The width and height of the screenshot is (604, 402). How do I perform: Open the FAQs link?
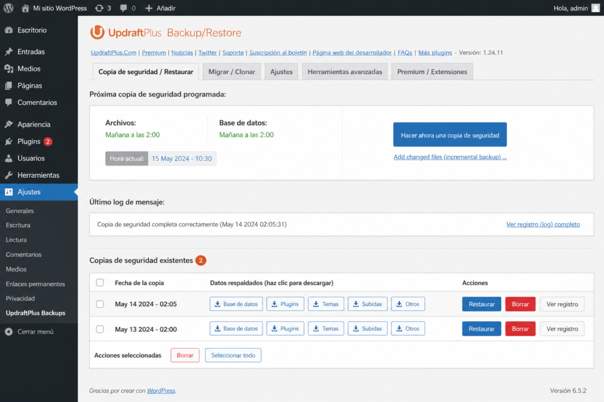click(405, 52)
